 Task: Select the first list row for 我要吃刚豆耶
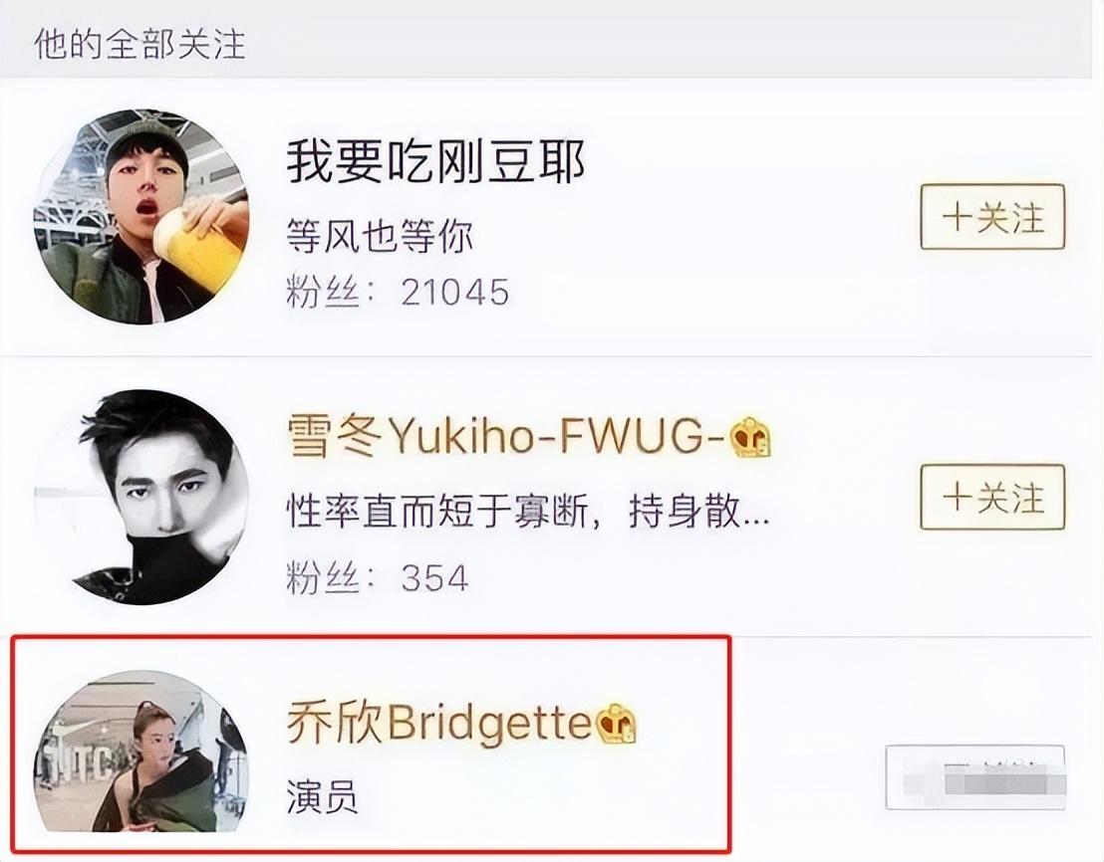546,217
